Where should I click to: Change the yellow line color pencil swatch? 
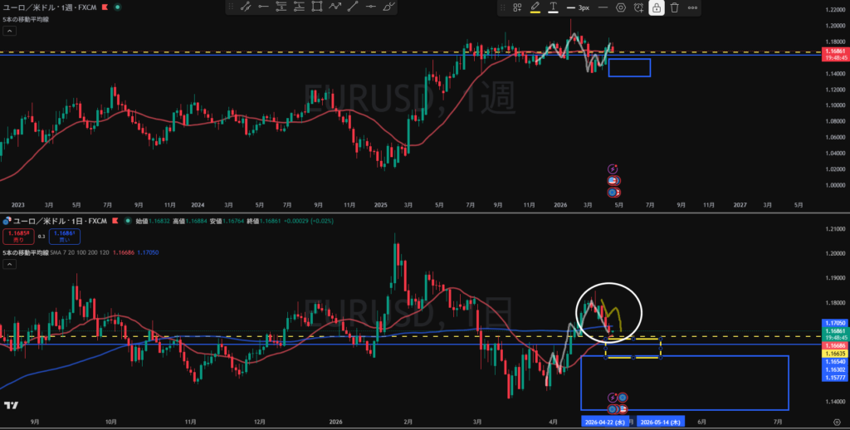click(535, 7)
